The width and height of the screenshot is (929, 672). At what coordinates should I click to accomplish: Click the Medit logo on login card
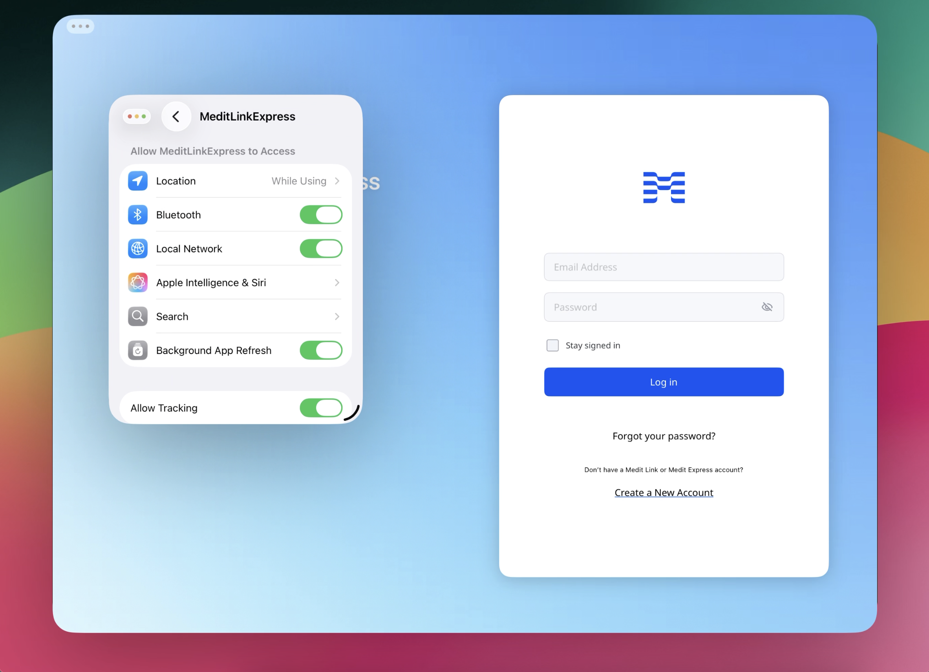664,188
